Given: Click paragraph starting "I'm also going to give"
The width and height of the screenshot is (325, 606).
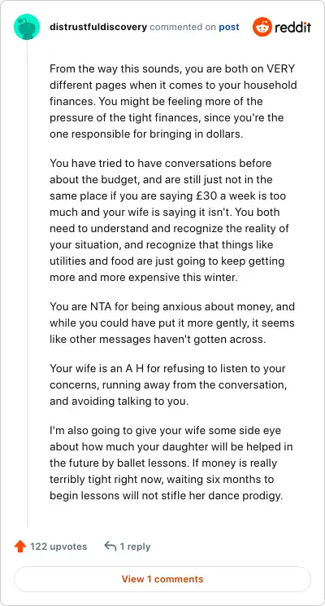Looking at the screenshot, I should click(x=171, y=463).
